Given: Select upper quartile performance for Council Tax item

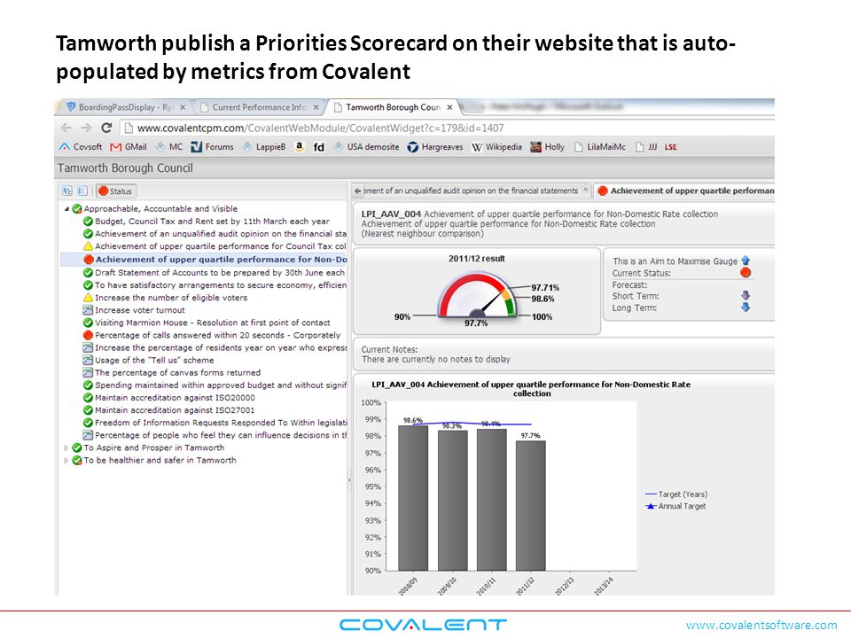Looking at the screenshot, I should pyautogui.click(x=215, y=246).
